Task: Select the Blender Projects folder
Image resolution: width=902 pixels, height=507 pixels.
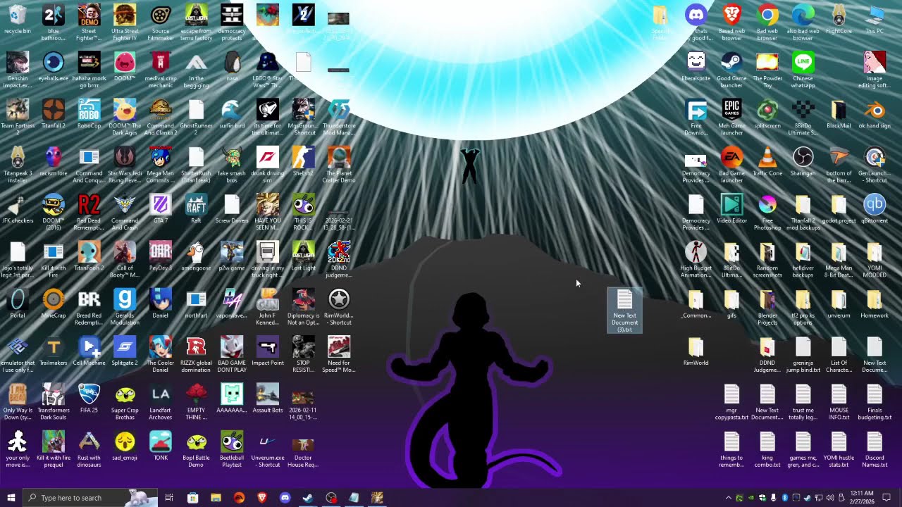Action: (x=767, y=307)
